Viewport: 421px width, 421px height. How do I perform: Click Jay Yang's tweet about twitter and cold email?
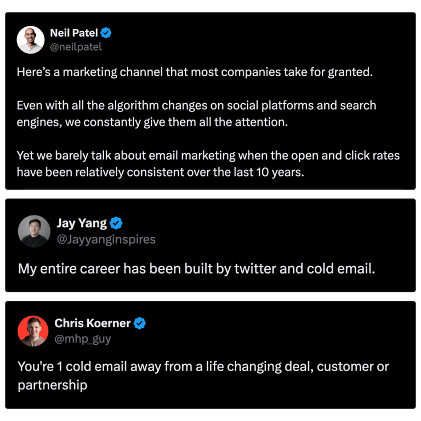tap(196, 269)
